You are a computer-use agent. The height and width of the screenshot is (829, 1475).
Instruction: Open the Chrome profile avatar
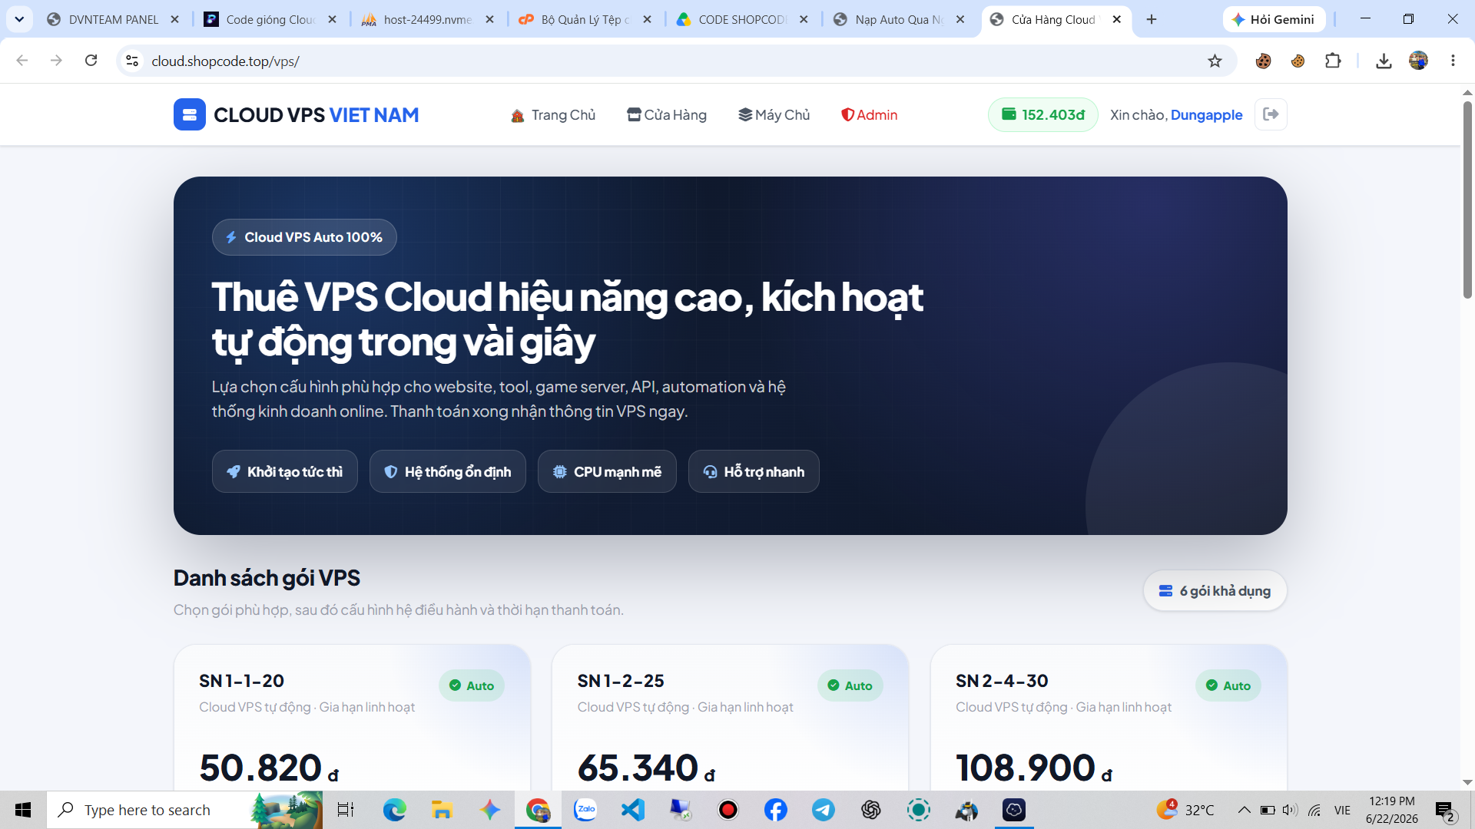[1418, 61]
